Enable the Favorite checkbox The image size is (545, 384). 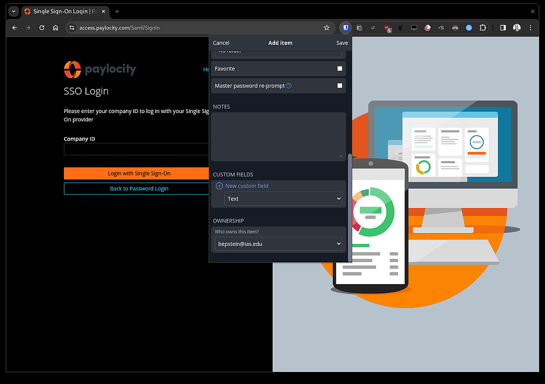(x=340, y=69)
